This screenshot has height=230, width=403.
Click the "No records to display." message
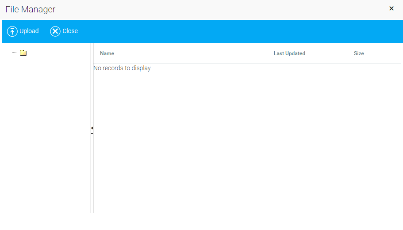click(x=123, y=68)
